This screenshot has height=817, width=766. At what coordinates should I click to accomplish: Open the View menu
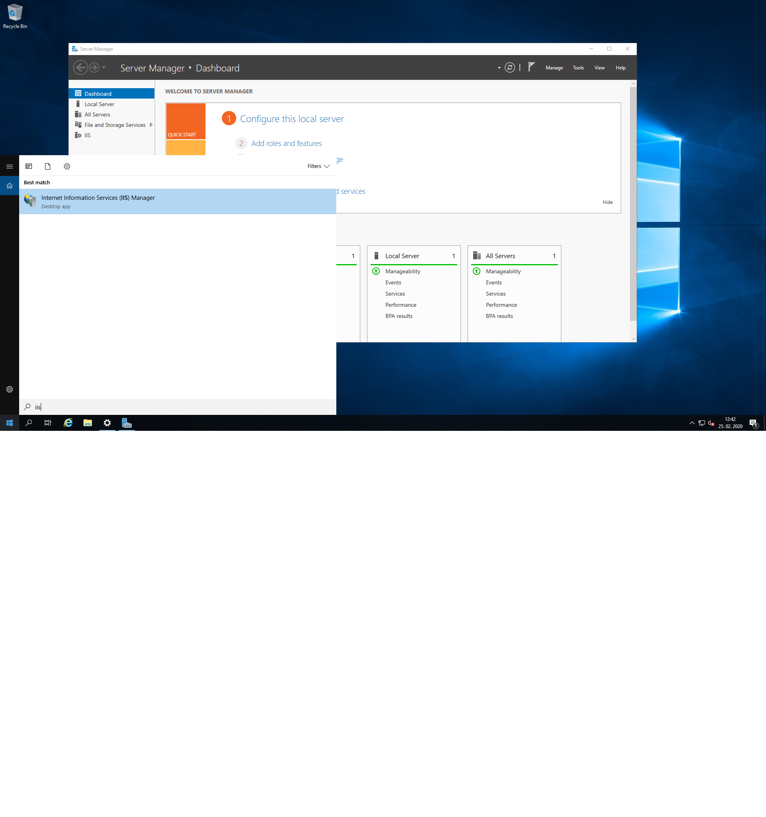click(599, 68)
